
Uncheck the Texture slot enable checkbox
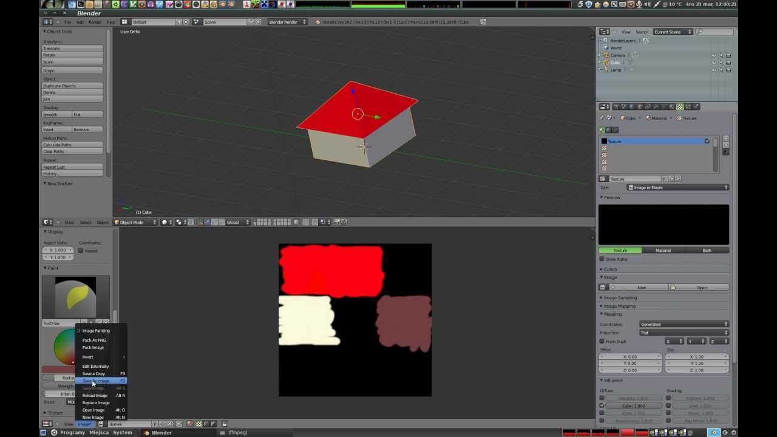(707, 141)
